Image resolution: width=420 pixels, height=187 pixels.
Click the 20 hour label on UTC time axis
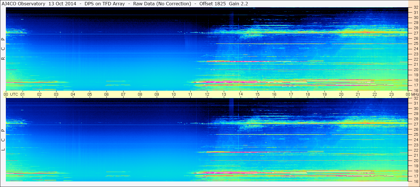tap(341, 95)
